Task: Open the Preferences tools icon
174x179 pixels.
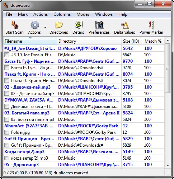Action: tap(99, 25)
